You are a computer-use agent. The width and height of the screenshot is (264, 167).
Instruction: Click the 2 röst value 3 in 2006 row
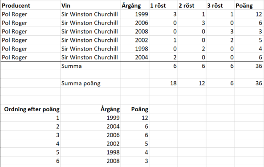(x=192, y=23)
